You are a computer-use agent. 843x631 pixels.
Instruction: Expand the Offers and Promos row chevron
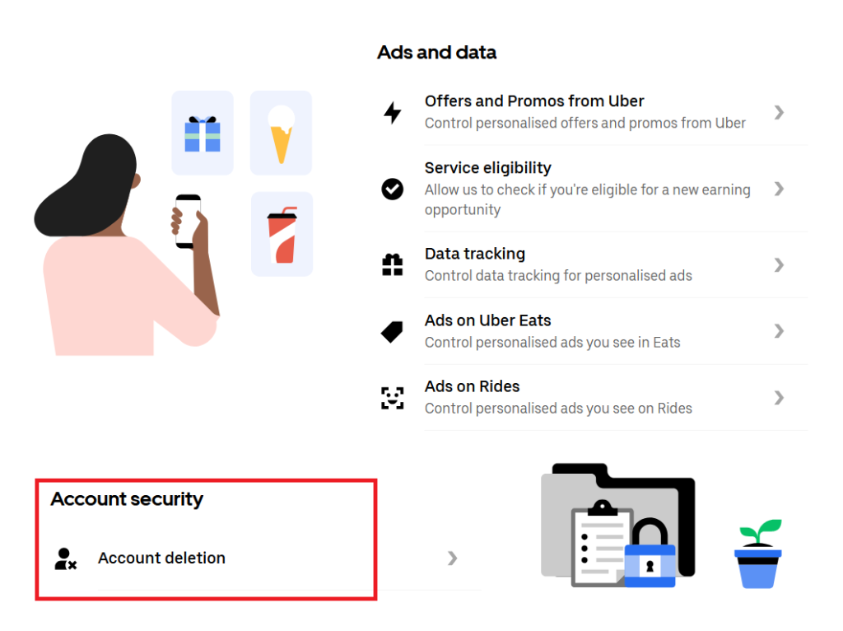779,113
